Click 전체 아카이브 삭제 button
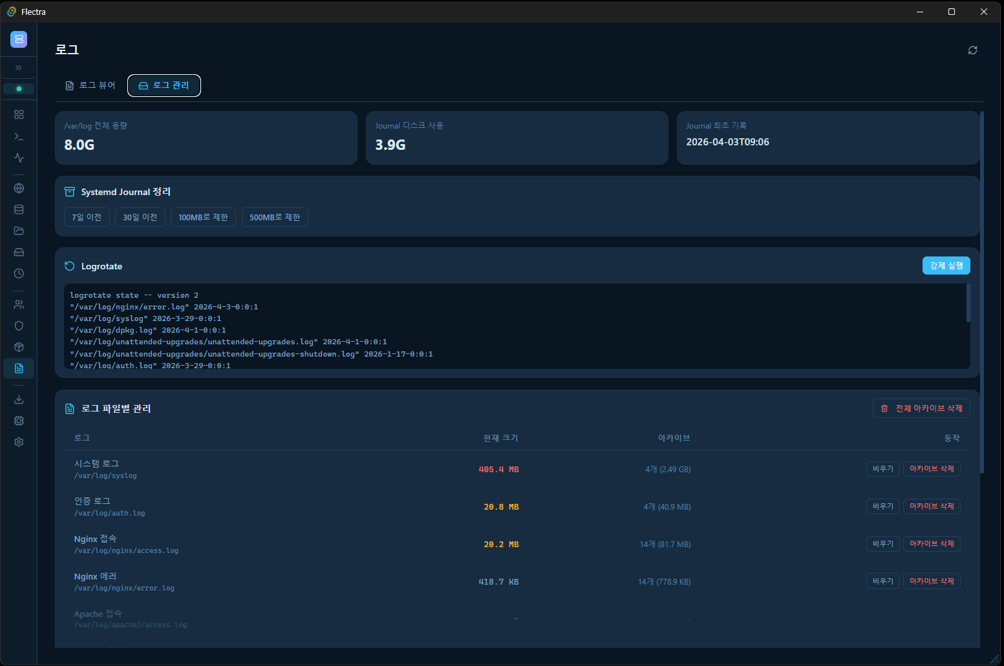The height and width of the screenshot is (666, 1004). tap(921, 408)
